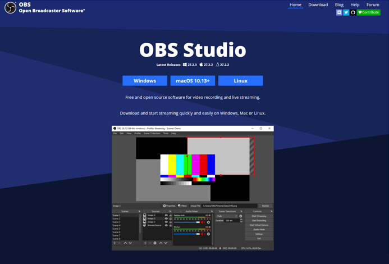Open File menu in OBS window
The width and height of the screenshot is (389, 264).
[115, 133]
